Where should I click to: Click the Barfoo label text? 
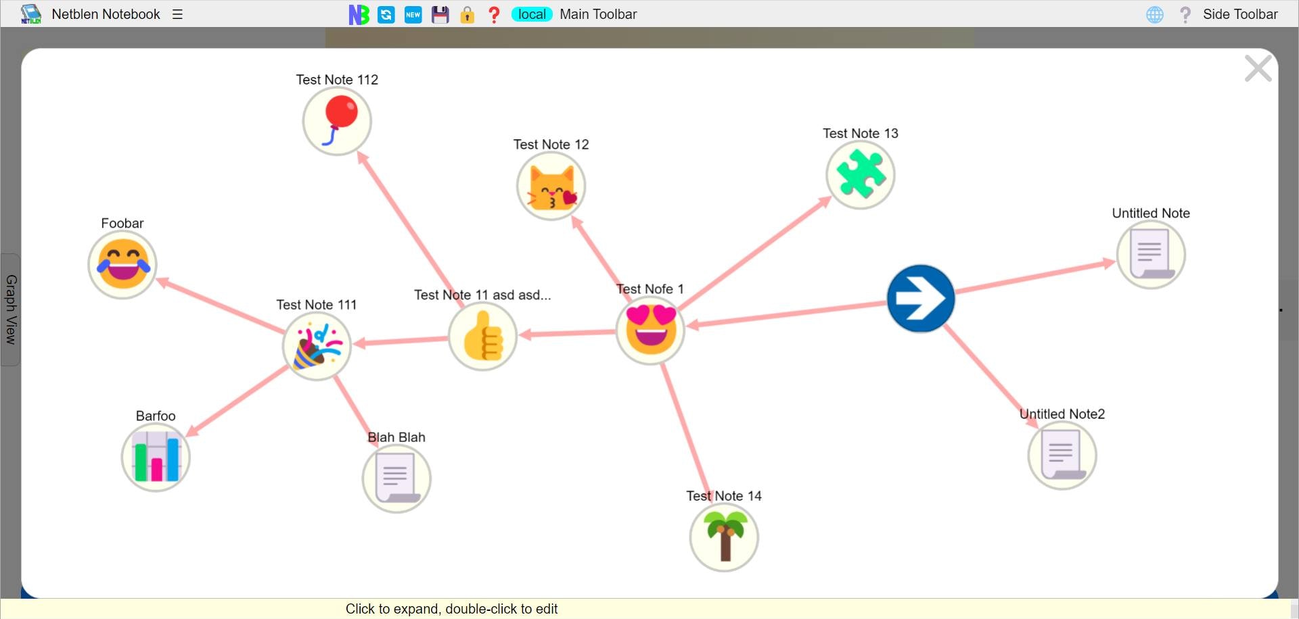click(x=156, y=416)
